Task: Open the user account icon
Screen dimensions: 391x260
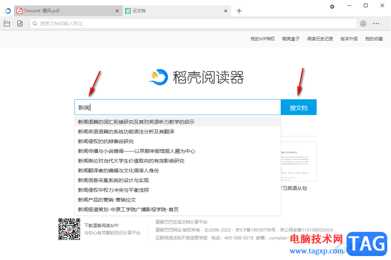Action: 363,23
